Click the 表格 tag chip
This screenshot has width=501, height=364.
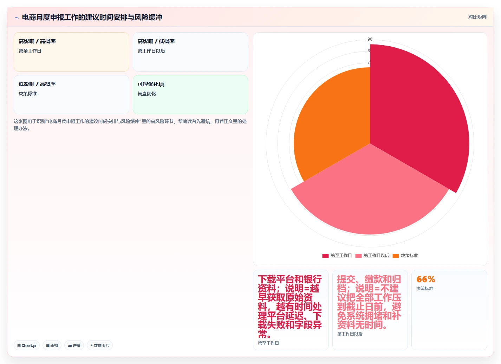pyautogui.click(x=52, y=345)
